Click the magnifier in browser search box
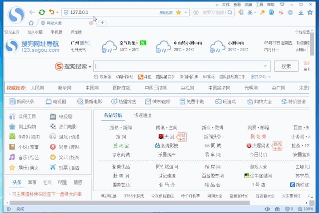Screen dimensions: 319x213 [230, 12]
